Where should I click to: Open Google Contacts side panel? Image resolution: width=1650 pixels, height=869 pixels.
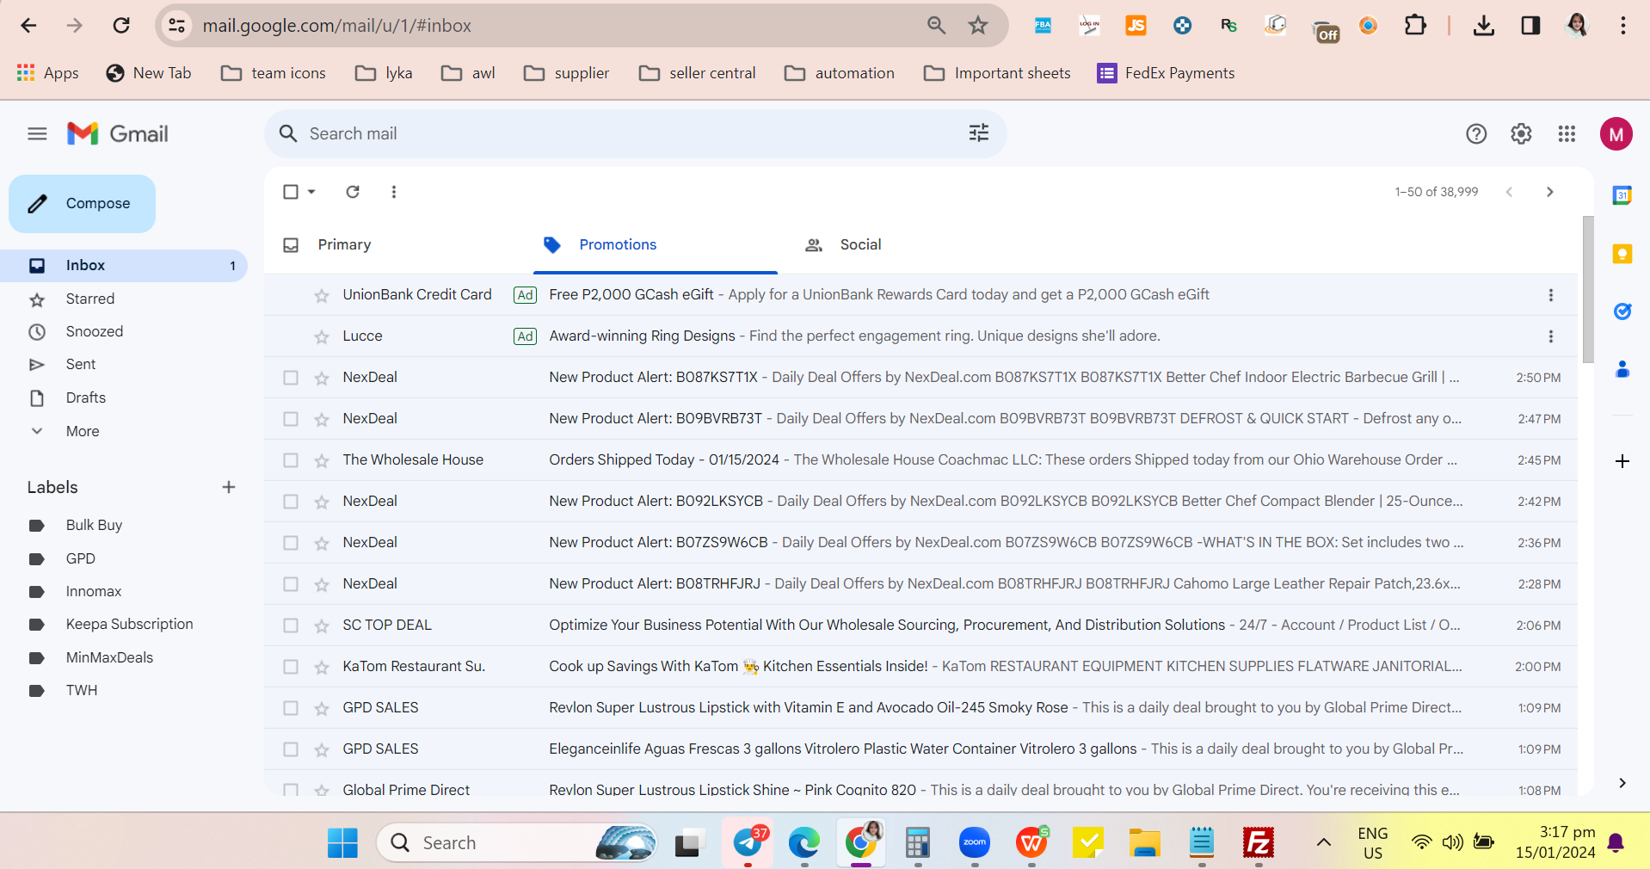pos(1622,369)
